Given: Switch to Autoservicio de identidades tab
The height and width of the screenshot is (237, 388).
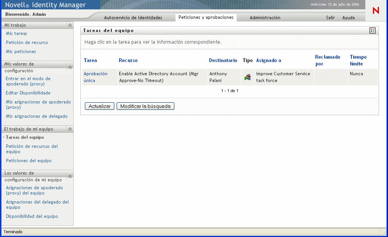Looking at the screenshot, I should tap(133, 18).
